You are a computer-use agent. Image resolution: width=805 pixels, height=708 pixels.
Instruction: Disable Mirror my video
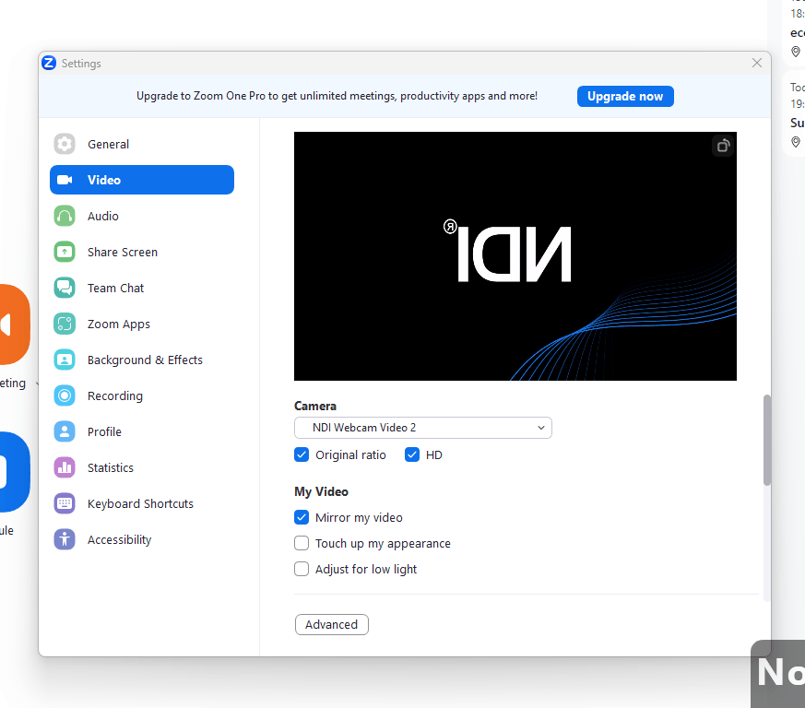302,517
